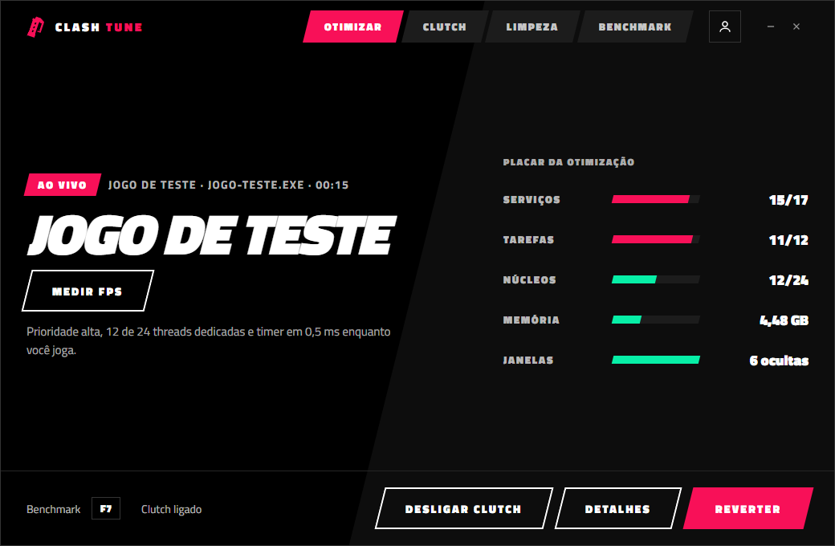Click the large Jogo de Teste title
835x546 pixels.
(x=212, y=235)
